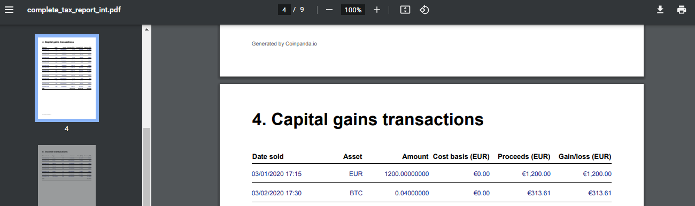Click the thumbnail sidebar scrollbar handle

tap(146, 167)
